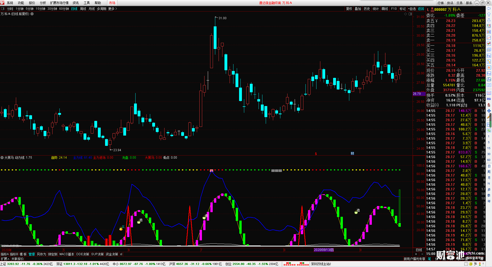The width and height of the screenshot is (492, 267).
Task: Click the stacked windows sidebar icon
Action: point(489,50)
